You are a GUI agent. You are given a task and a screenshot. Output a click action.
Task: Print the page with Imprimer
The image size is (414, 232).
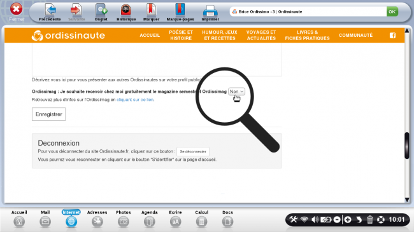coord(210,12)
